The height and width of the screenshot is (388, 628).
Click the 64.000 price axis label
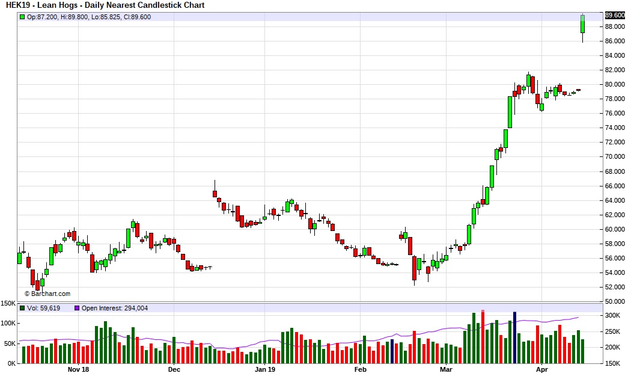pos(615,200)
